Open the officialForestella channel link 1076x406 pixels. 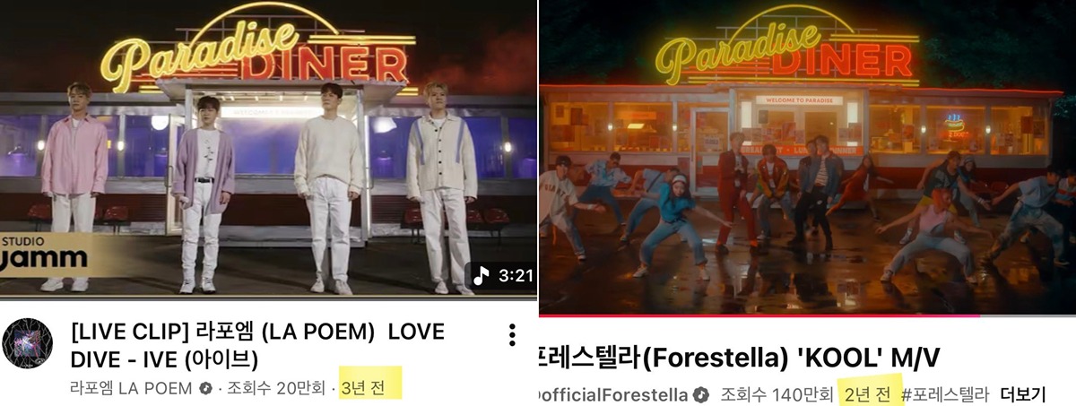(612, 395)
